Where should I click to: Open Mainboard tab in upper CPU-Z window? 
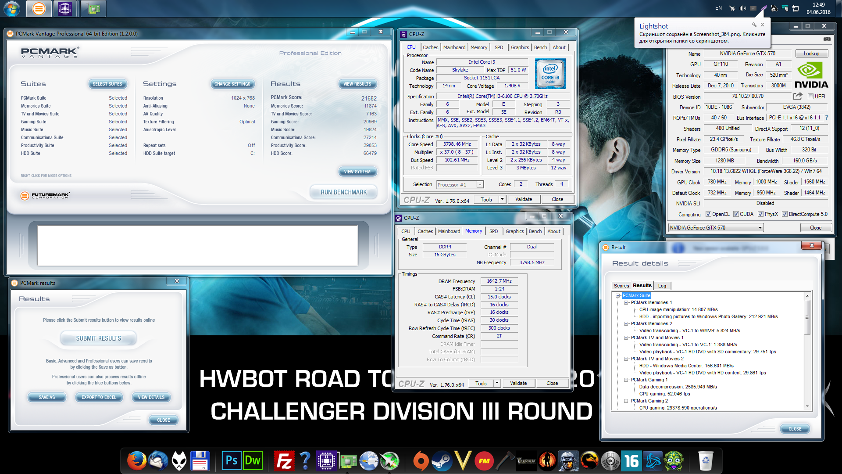(454, 47)
